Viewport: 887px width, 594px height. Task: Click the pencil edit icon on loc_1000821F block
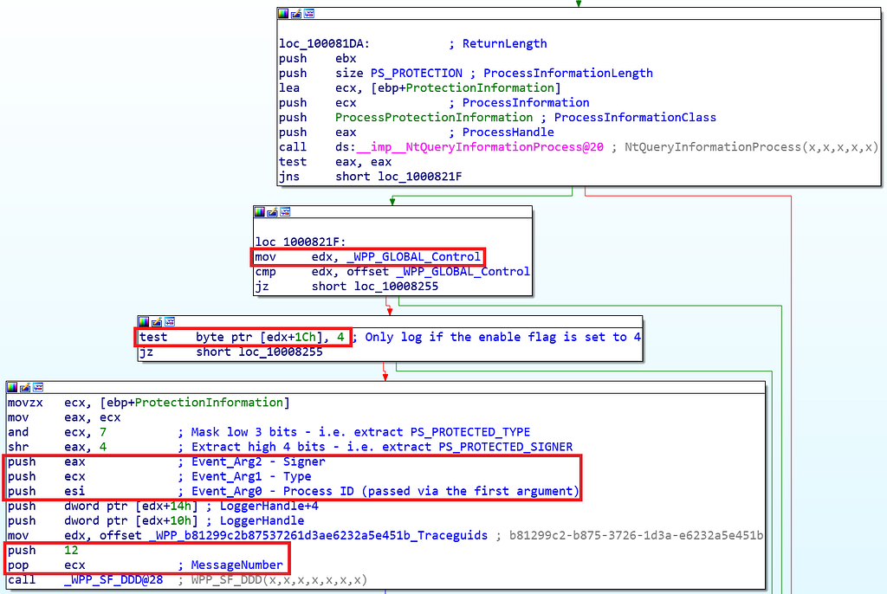coord(272,211)
